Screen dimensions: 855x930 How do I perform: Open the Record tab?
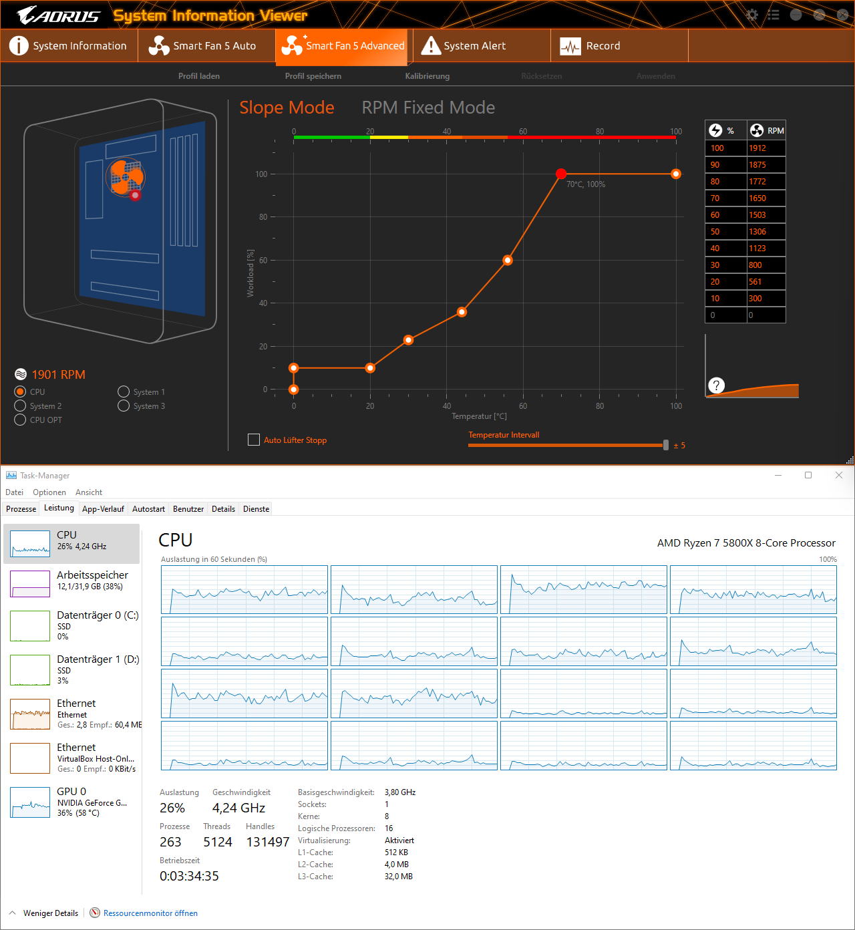pos(619,45)
